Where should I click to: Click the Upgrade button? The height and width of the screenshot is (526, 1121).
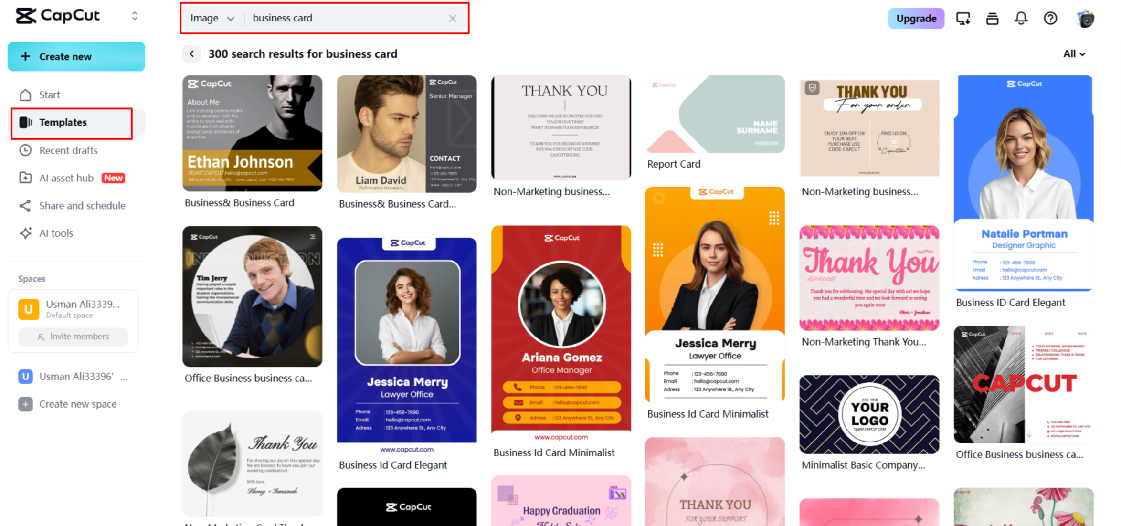point(916,18)
